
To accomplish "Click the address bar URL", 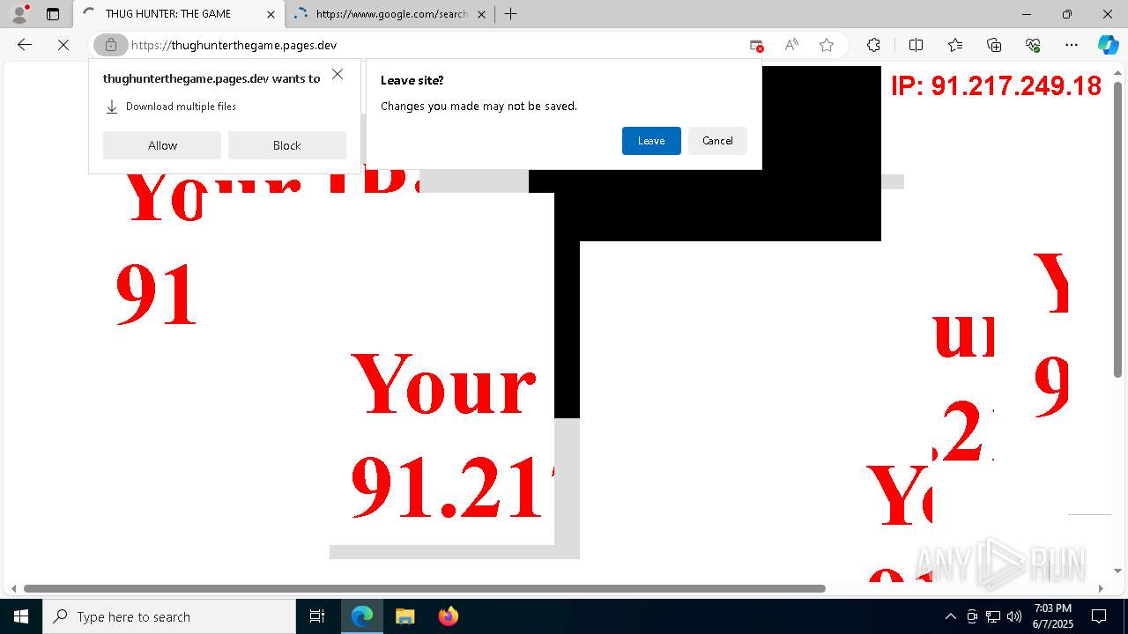I will coord(234,45).
